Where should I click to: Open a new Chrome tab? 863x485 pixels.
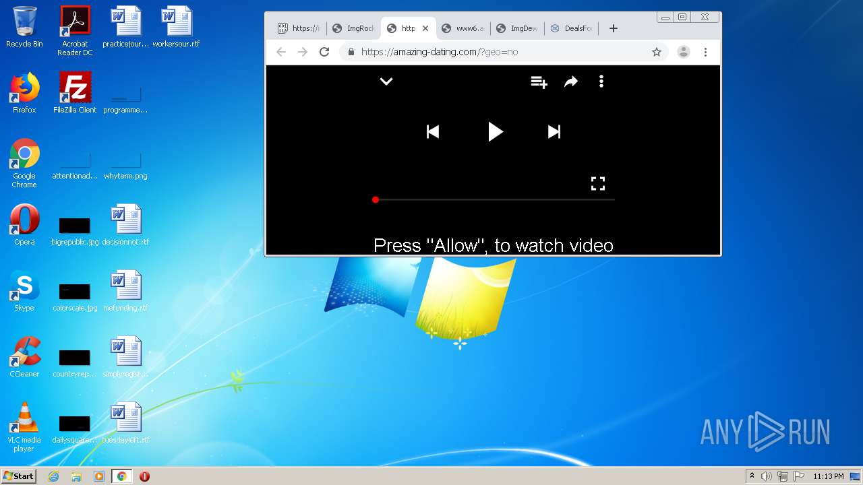point(613,28)
